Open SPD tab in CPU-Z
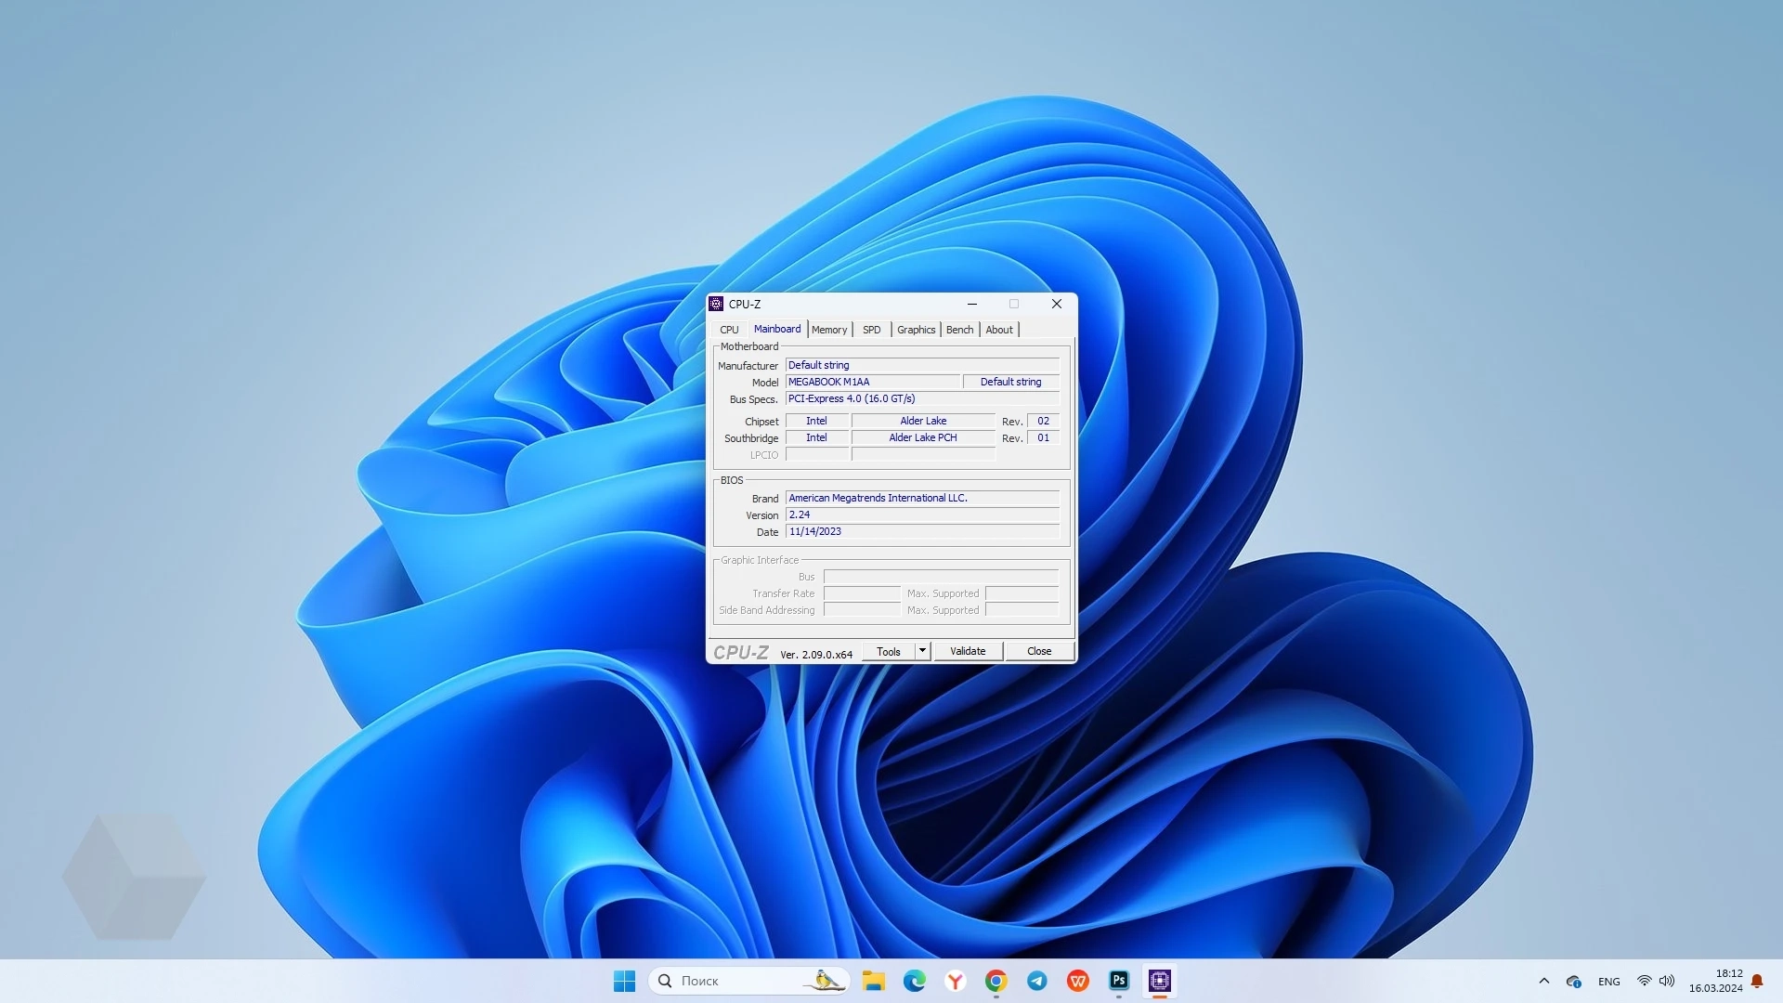Screen dimensions: 1783x1003 point(872,328)
